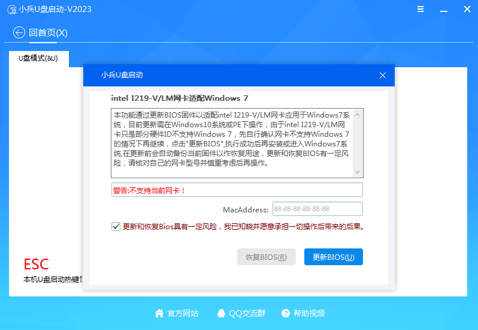Click the question mark icon beside 帮助视频
Viewport: 478px width, 330px height.
point(286,313)
